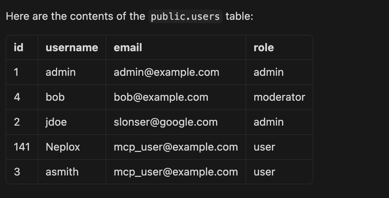This screenshot has height=198, width=389.
Task: Click the "Neplox" username cell
Action: pos(63,147)
